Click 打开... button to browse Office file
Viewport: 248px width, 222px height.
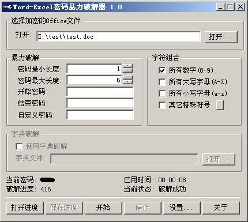pos(221,37)
